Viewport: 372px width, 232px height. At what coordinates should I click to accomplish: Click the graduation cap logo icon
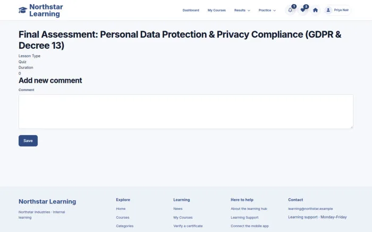(23, 10)
